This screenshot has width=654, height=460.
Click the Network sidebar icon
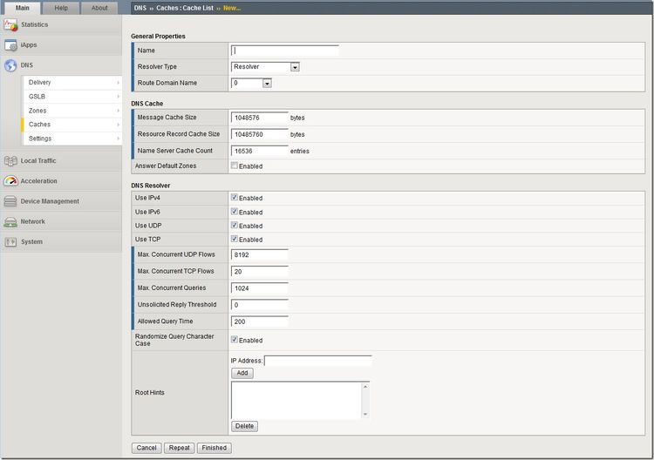pos(10,221)
